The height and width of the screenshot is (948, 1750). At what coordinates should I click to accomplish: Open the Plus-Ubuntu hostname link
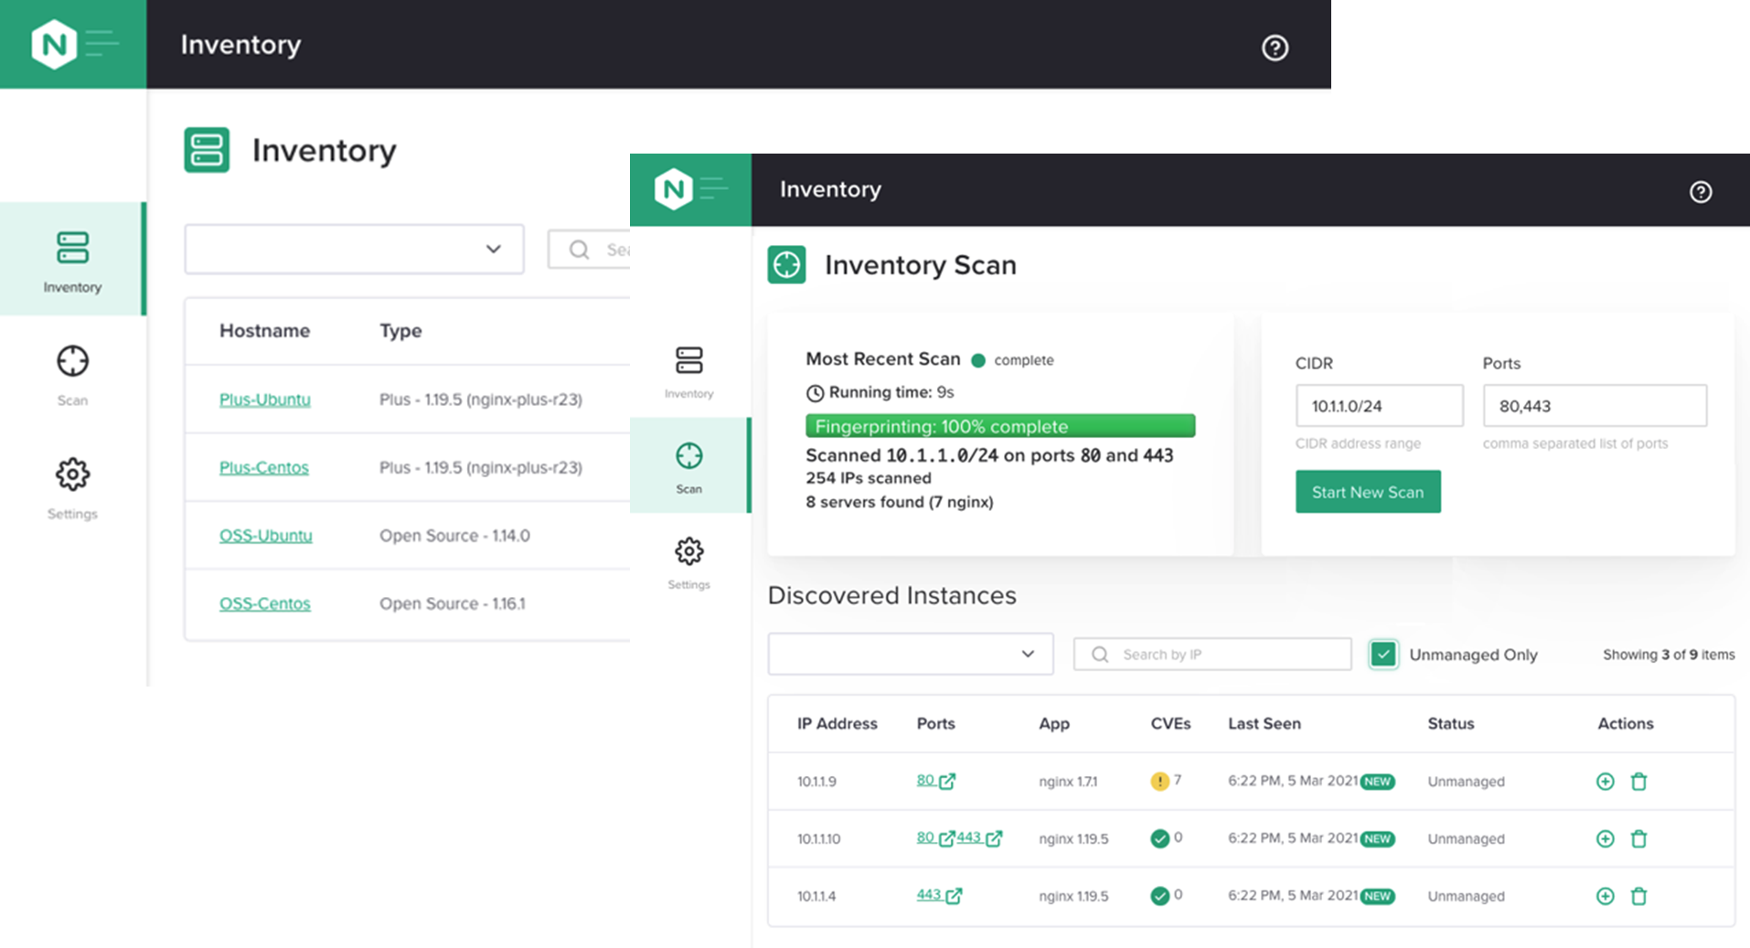[x=264, y=399]
